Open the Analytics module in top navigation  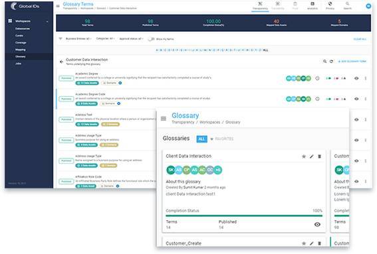point(313,6)
